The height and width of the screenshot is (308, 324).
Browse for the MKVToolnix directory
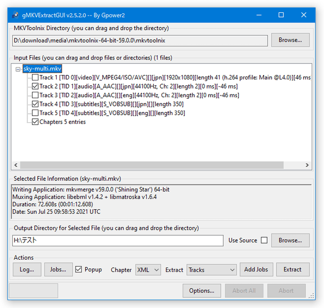290,40
